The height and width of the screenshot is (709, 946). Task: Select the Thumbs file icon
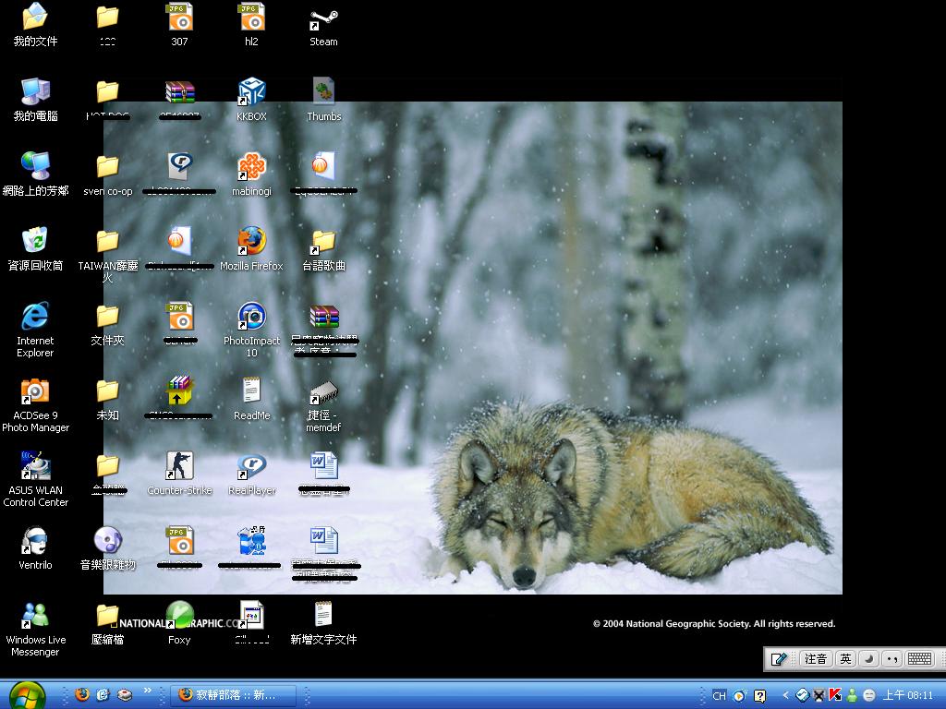point(323,100)
